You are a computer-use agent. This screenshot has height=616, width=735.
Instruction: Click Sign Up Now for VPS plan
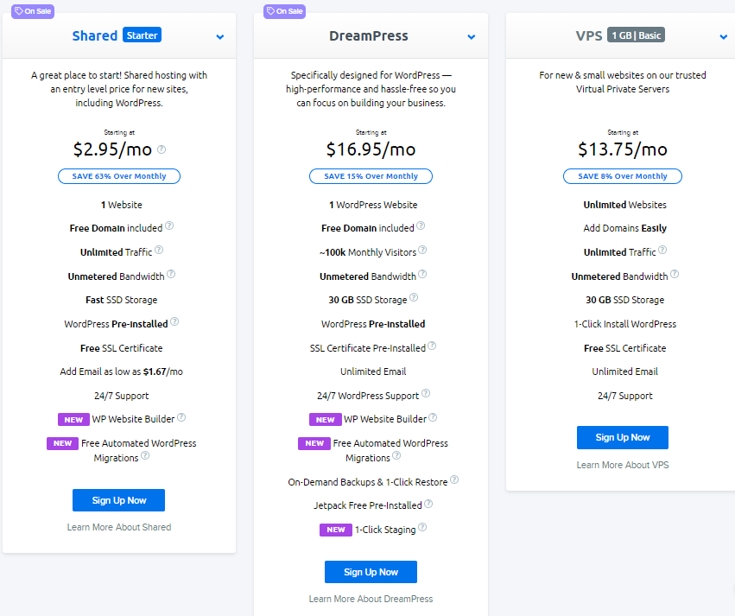(623, 437)
